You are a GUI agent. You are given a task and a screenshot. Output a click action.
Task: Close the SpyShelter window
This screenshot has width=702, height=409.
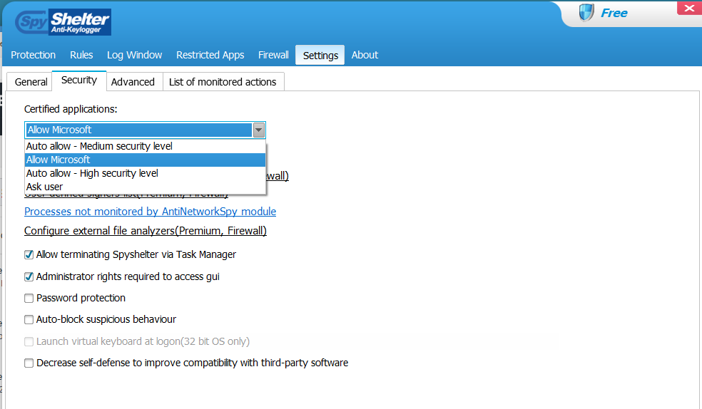[689, 9]
